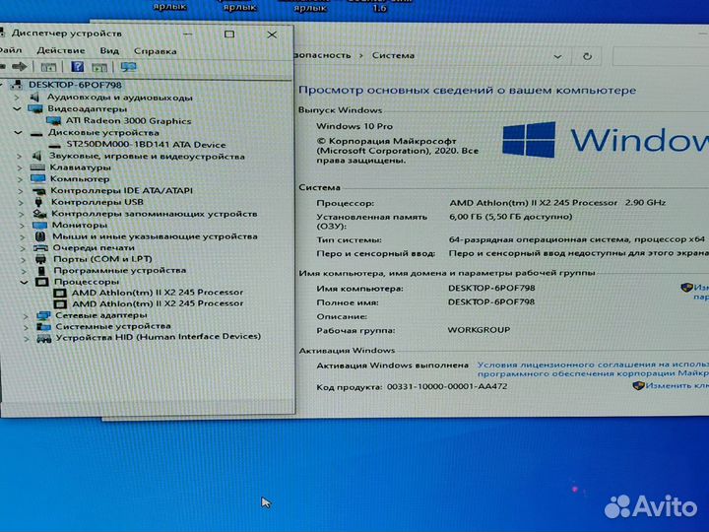
Task: Open the license agreement terms link
Action: (x=593, y=369)
